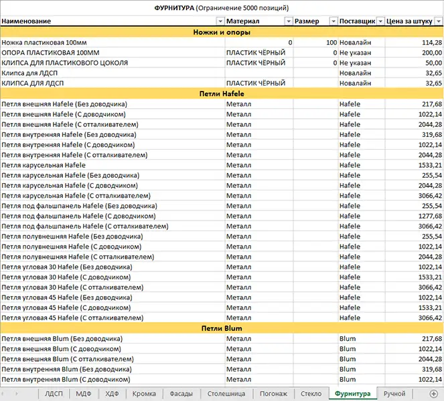Go to the ХДФ sheet tab

pyautogui.click(x=112, y=394)
